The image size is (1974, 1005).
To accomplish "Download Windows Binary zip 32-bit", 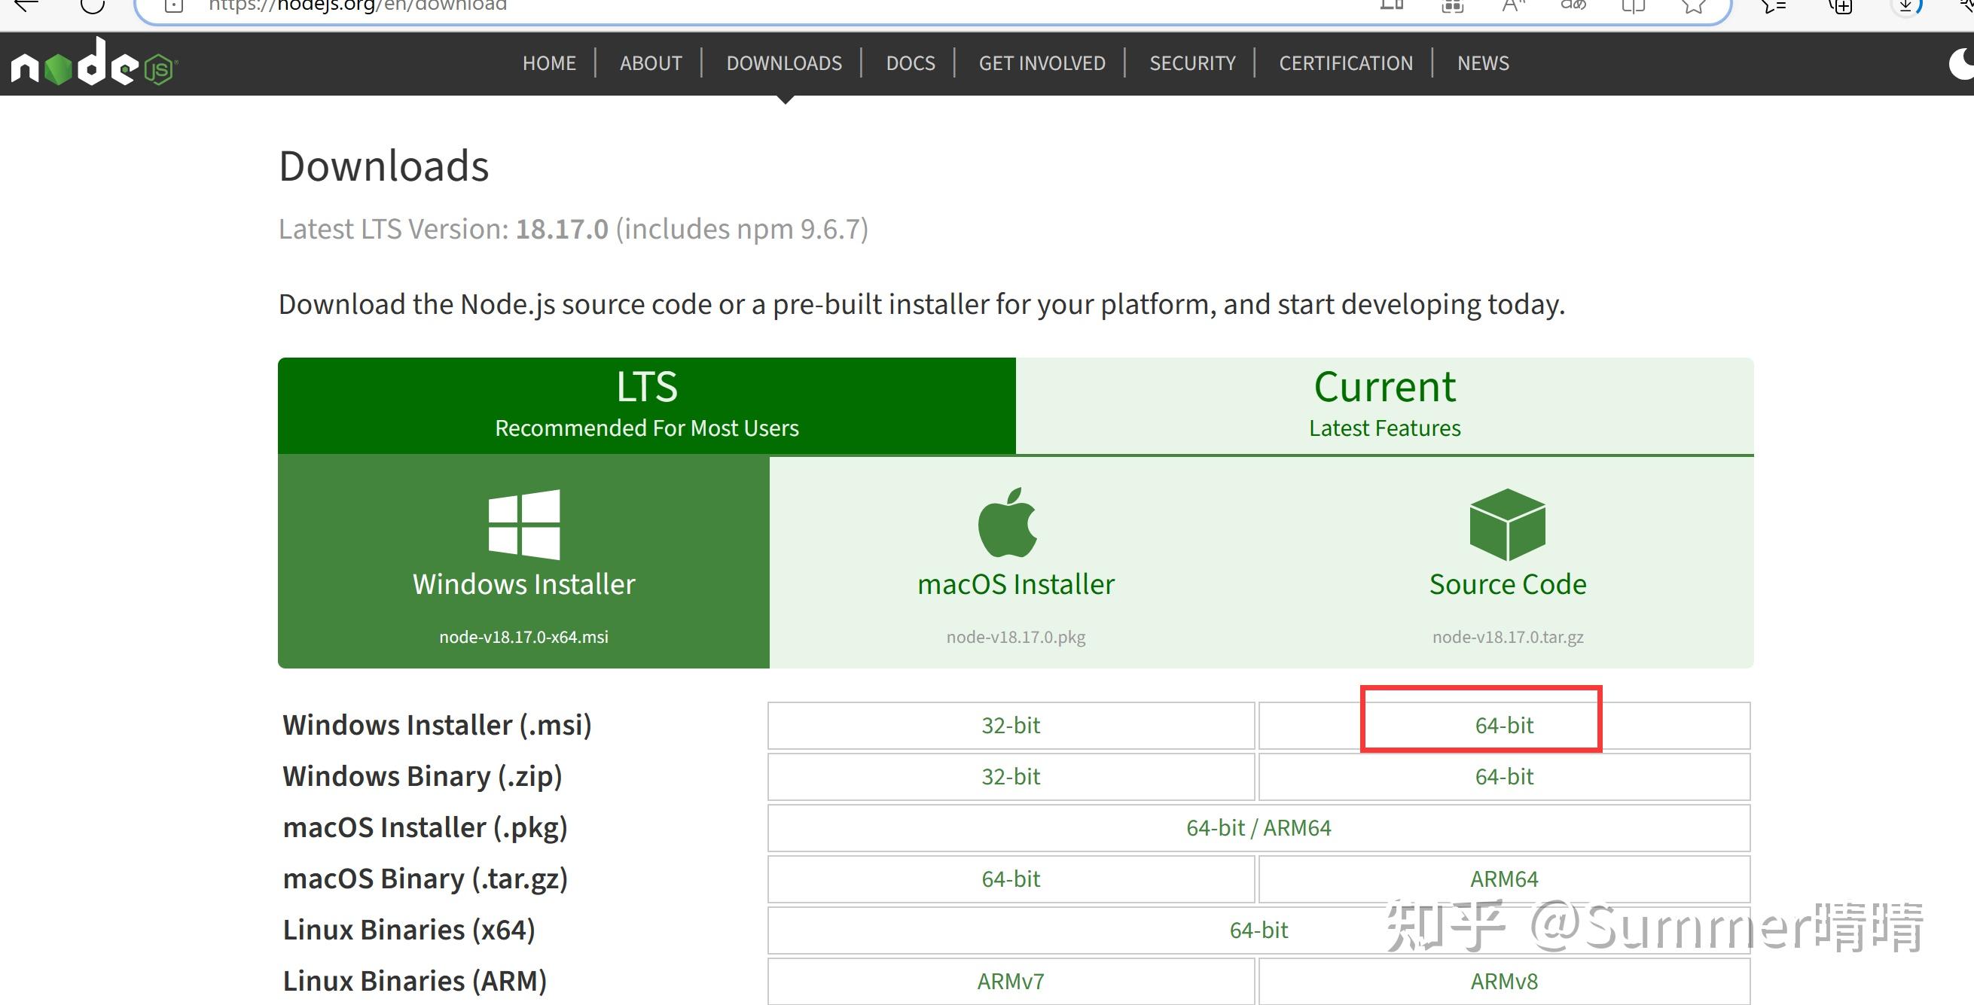I will (x=1011, y=777).
